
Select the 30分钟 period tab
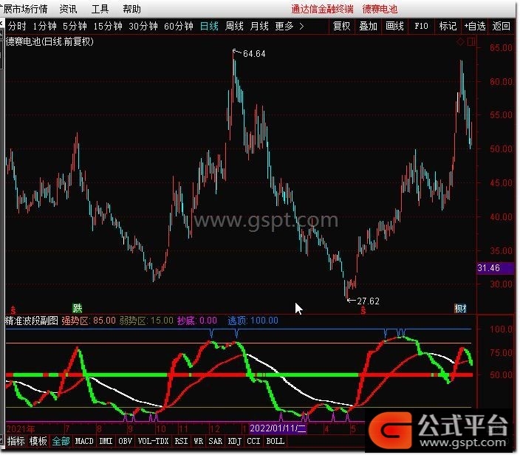click(x=143, y=26)
